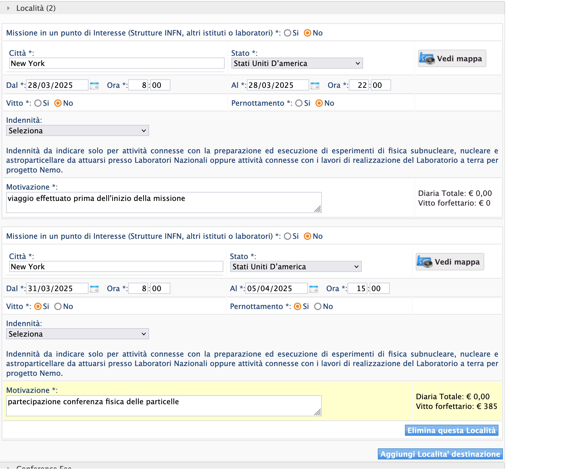The width and height of the screenshot is (564, 476).
Task: Open Stato dropdown in first località
Action: click(297, 63)
